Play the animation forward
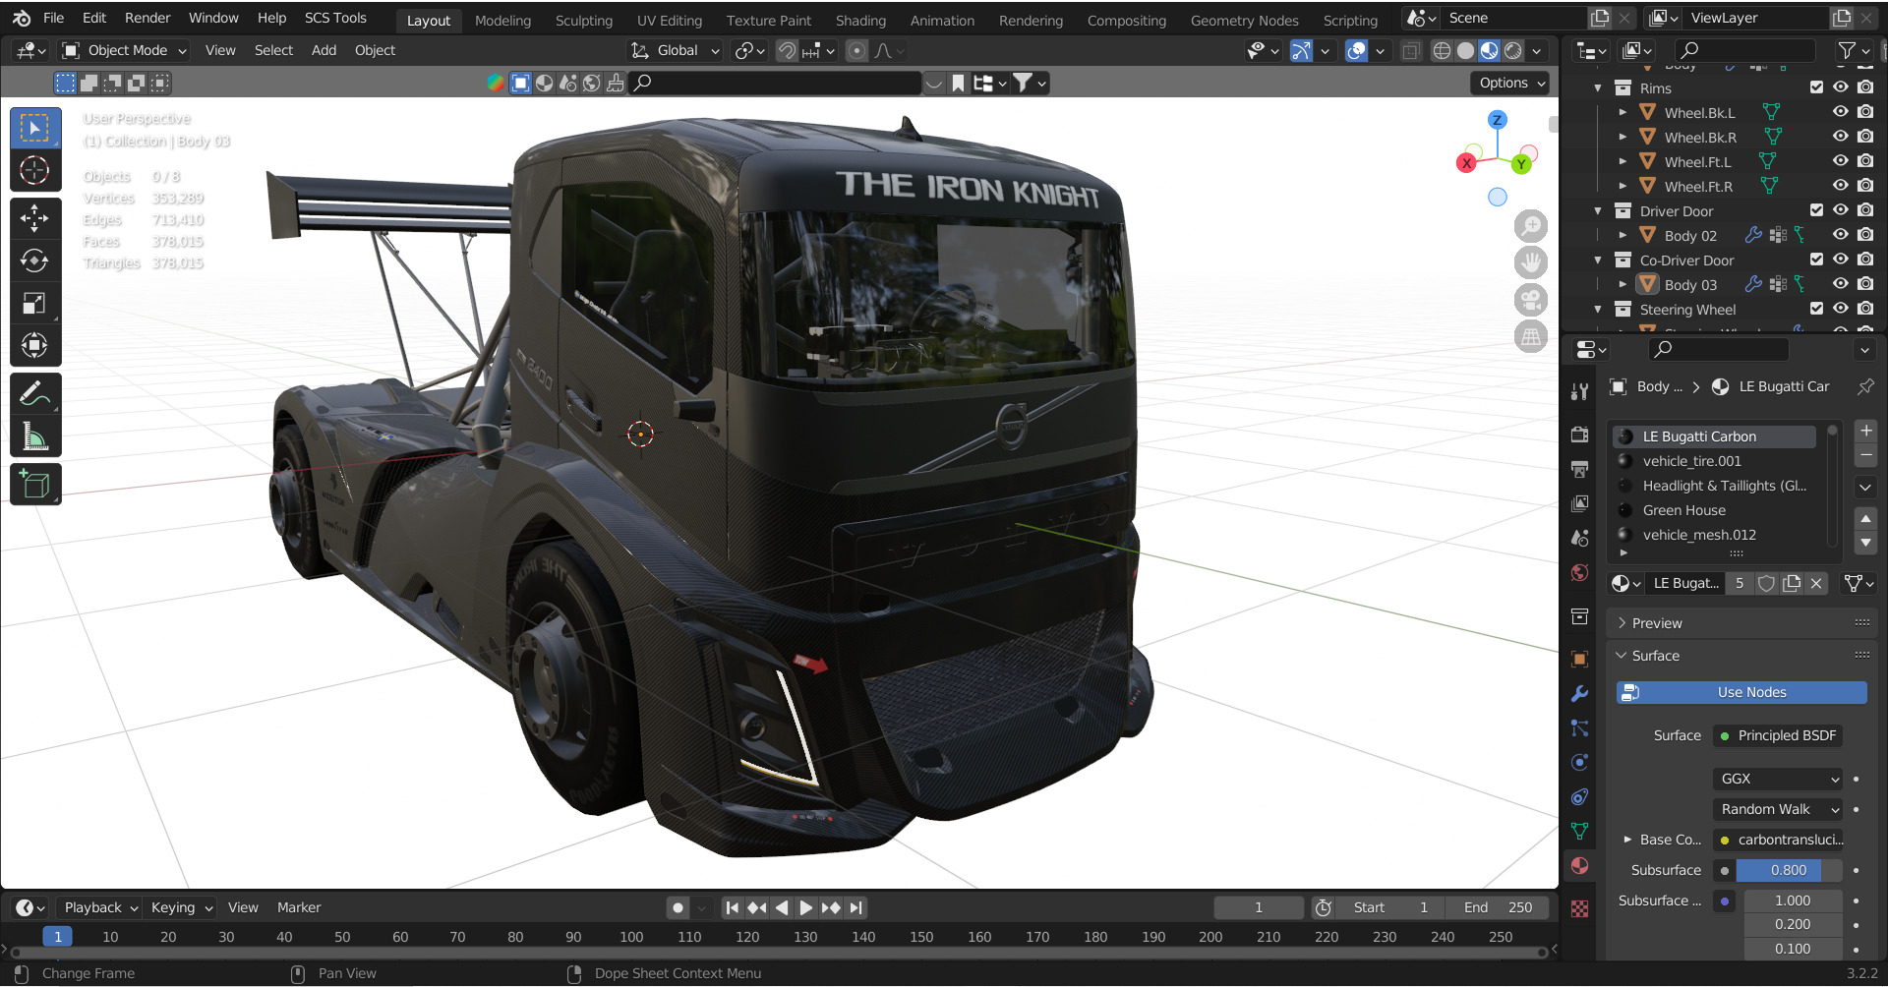Screen dimensions: 1888x987 [806, 907]
